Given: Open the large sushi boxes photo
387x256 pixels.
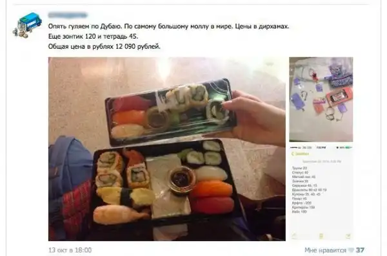Looking at the screenshot, I should tap(167, 149).
